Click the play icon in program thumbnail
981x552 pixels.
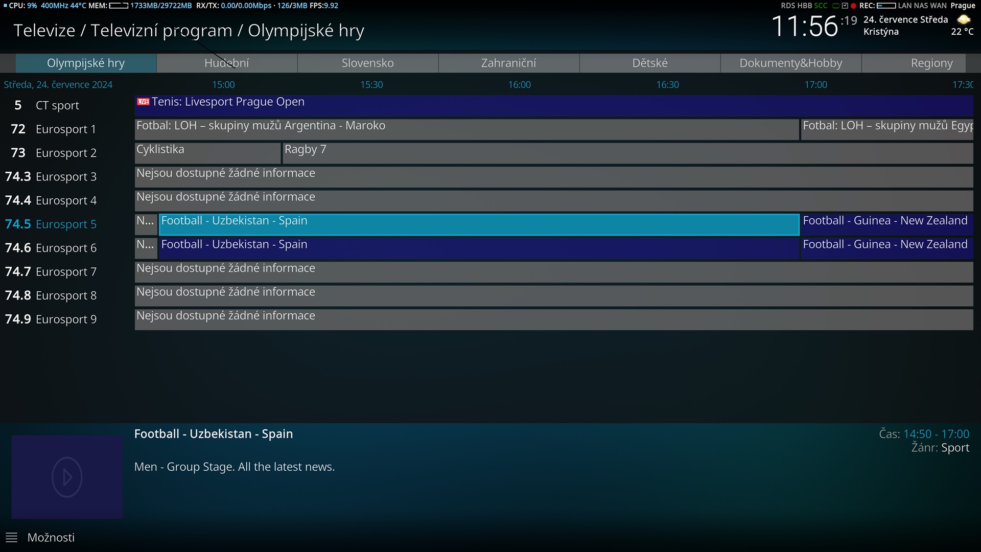(67, 477)
